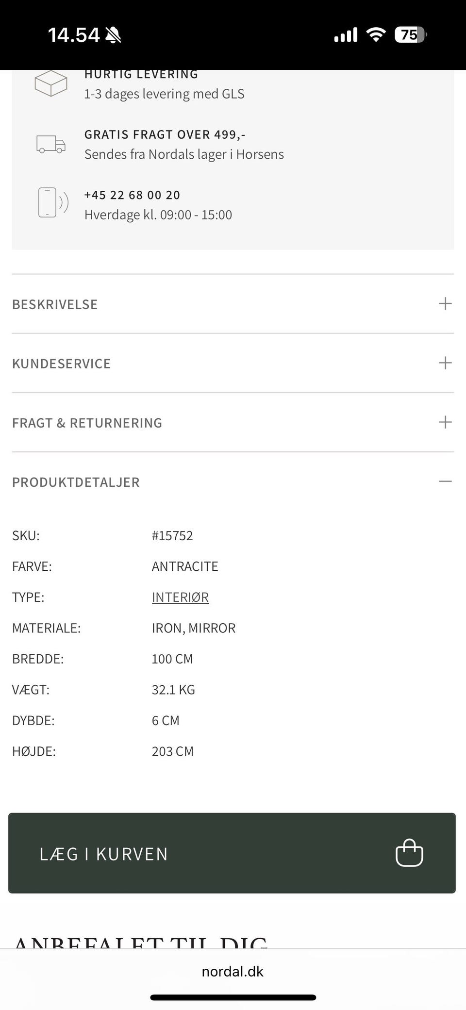Click the freight truck icon
Viewport: 466px width, 1010px height.
[51, 144]
